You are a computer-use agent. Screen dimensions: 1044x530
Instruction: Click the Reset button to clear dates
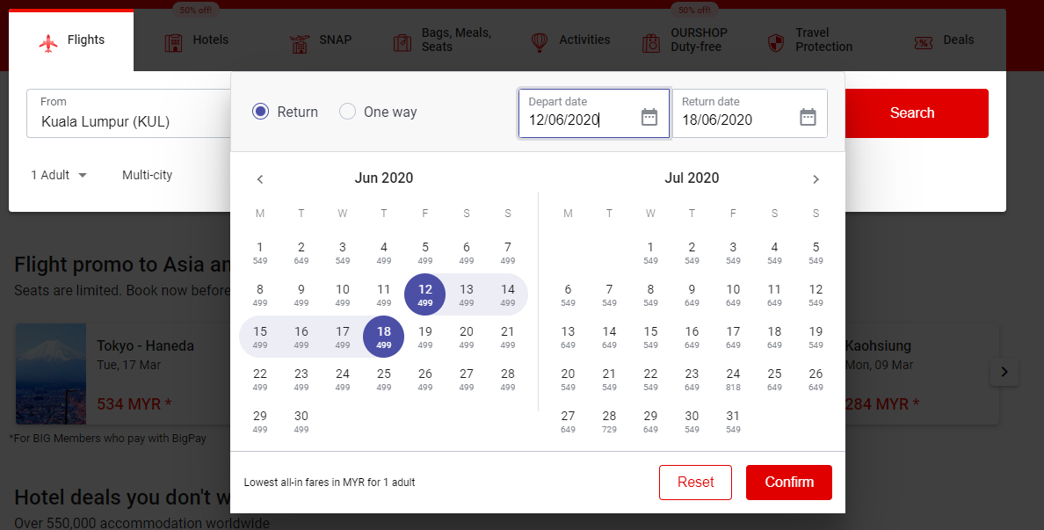point(695,483)
